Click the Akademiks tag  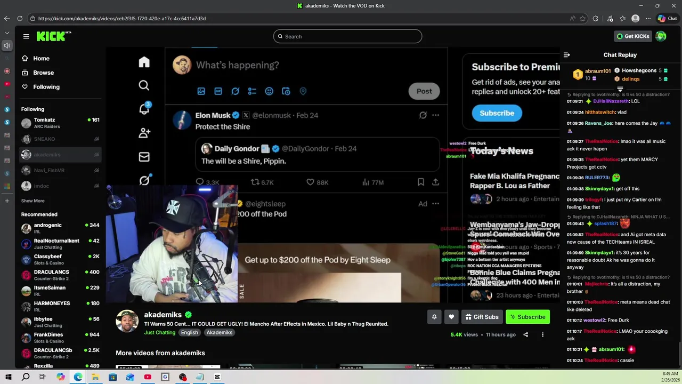(x=220, y=332)
